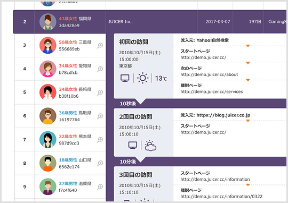Open start page link in 2回目の訪問

click(203, 132)
